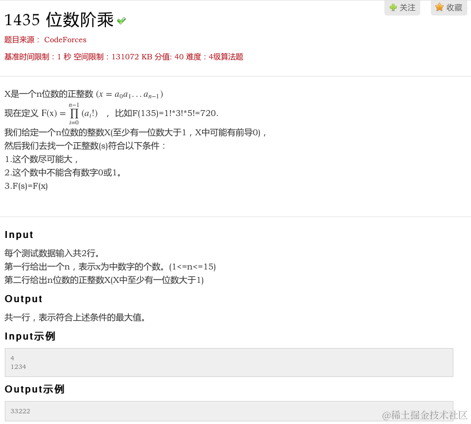Click the 关注 follow button
Screen dimensions: 471x424
coord(402,7)
